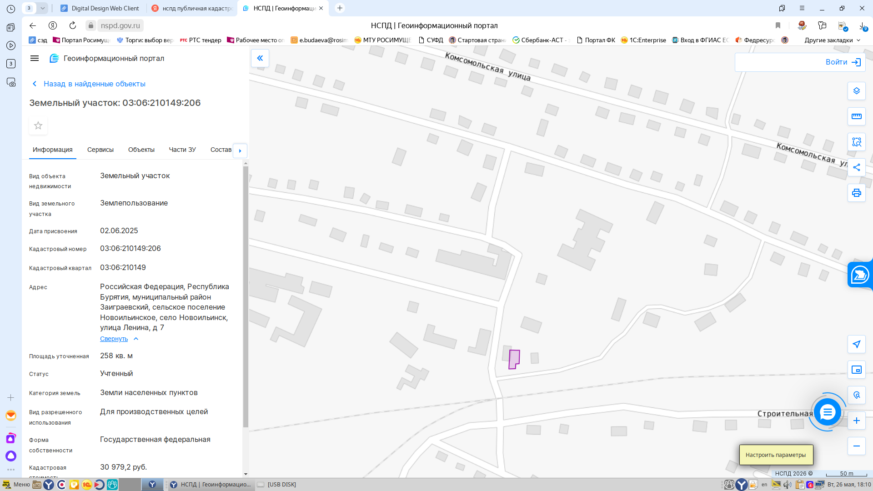This screenshot has width=873, height=491.
Task: Switch to the Сервисы tab
Action: (x=100, y=150)
